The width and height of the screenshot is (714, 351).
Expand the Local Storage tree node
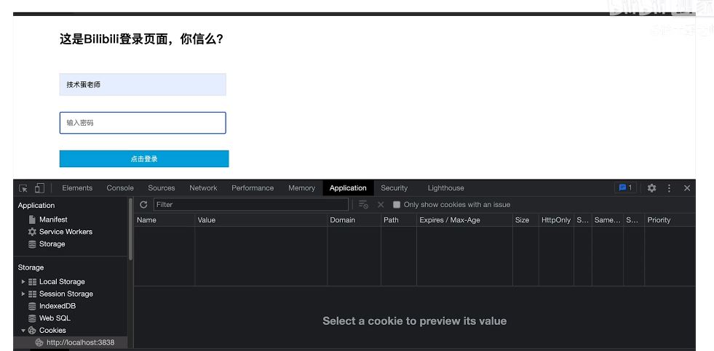[23, 282]
